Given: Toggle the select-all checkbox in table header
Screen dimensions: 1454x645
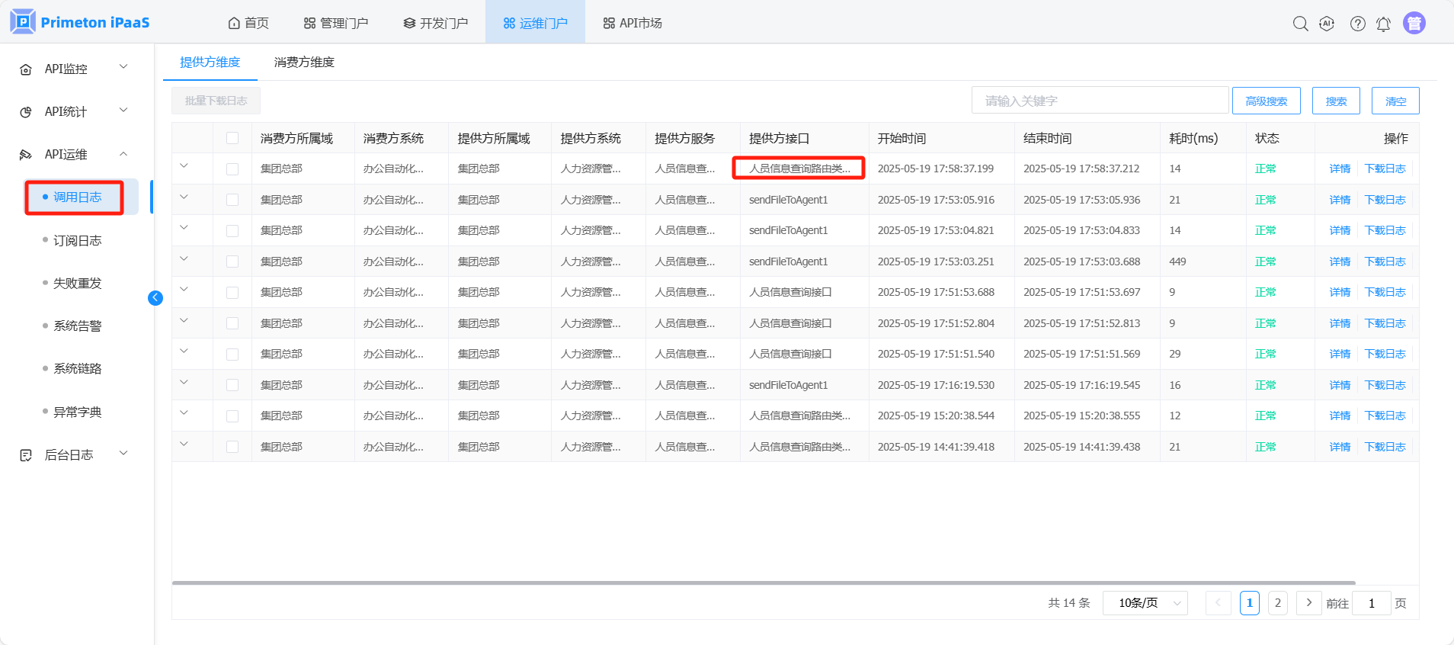Looking at the screenshot, I should click(x=232, y=138).
